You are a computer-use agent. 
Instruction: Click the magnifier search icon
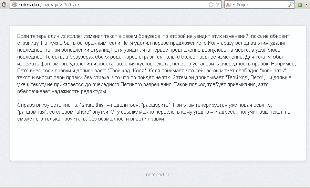290,4
